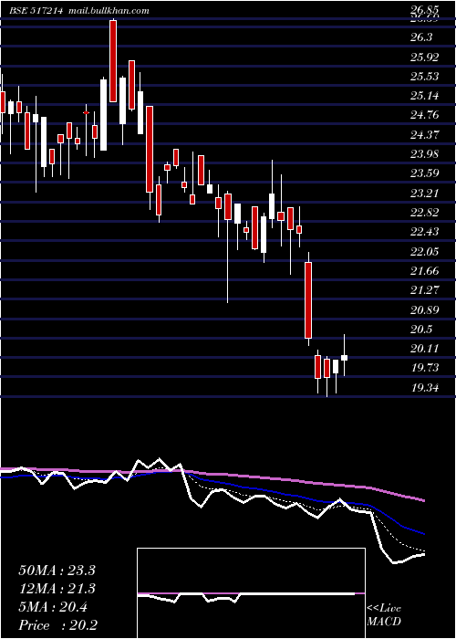Select the 22.05 price axis label

pos(424,251)
